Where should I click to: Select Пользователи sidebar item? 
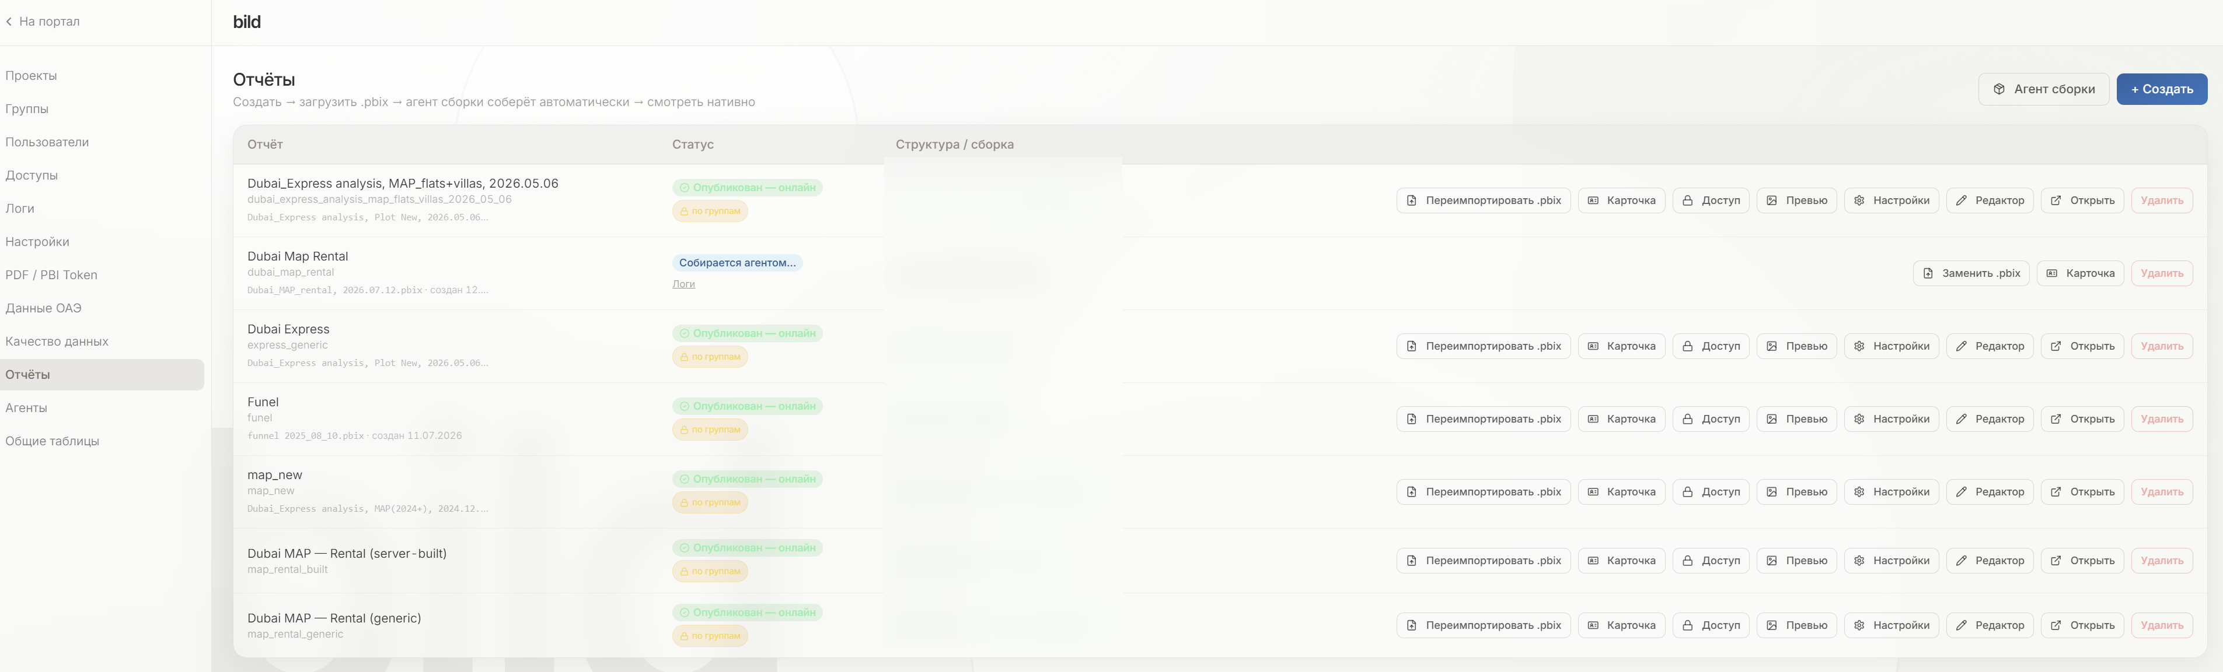pos(47,142)
